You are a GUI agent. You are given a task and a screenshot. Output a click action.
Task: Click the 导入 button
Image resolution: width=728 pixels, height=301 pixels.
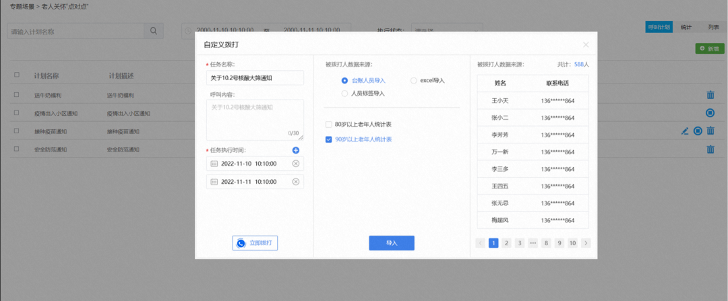[392, 243]
